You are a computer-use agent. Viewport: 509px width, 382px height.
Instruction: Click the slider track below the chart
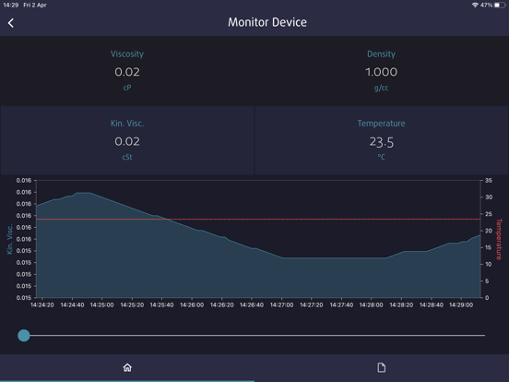[254, 335]
